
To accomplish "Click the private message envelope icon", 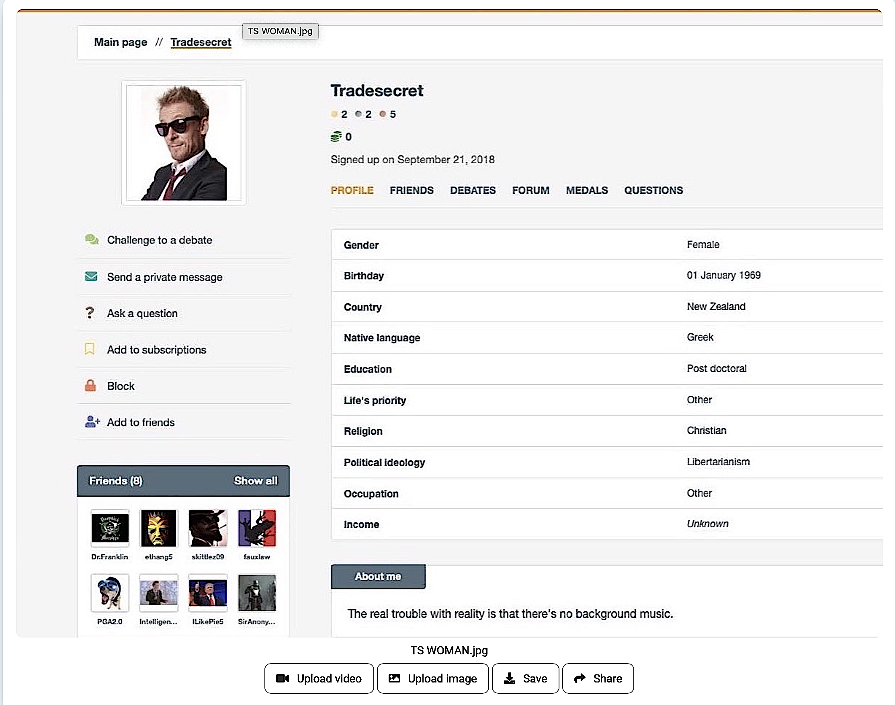I will [x=91, y=276].
